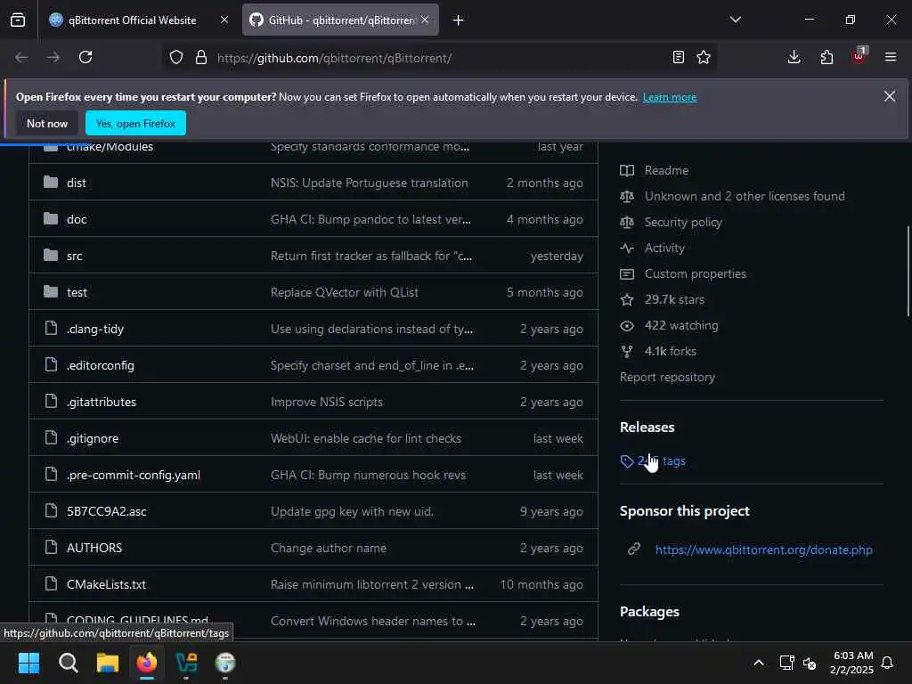The width and height of the screenshot is (912, 684).
Task: Click the .clang-tidy file icon
Action: 51,328
